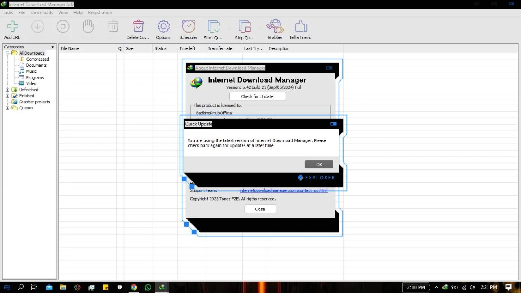Open taskbar Search magnifier

pos(21,287)
